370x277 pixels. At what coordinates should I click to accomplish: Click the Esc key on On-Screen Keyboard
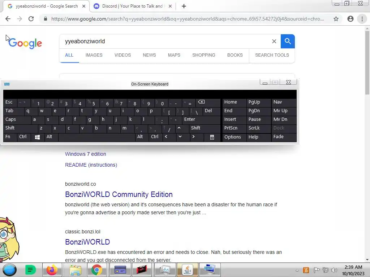(10, 102)
